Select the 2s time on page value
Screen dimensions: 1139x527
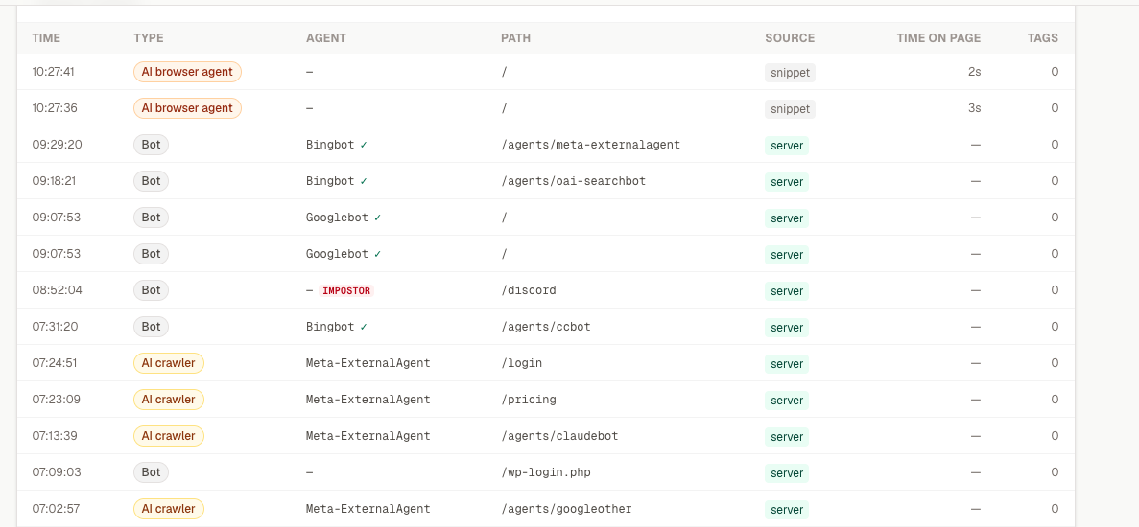tap(975, 72)
